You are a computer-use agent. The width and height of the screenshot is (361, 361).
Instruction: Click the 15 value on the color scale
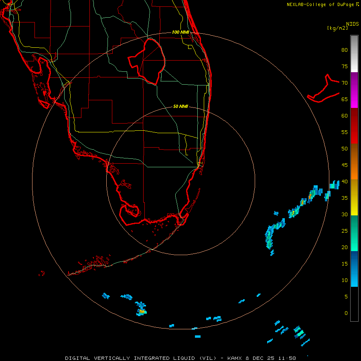point(345,264)
